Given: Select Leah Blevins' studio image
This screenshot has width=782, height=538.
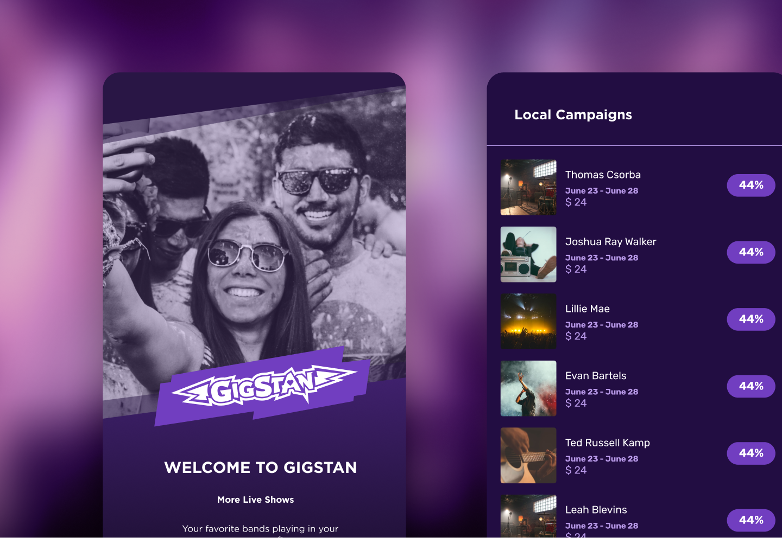Looking at the screenshot, I should click(x=528, y=517).
